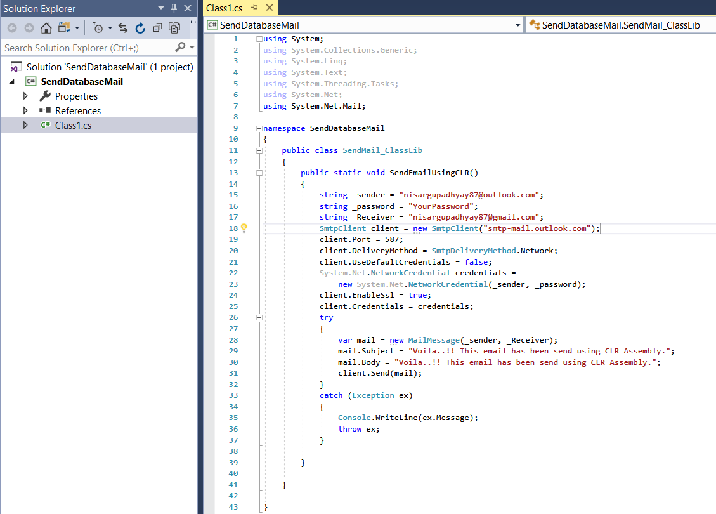Toggle auto-hide pin on Solution Explorer panel
Viewport: 716px width, 514px height.
pyautogui.click(x=174, y=8)
